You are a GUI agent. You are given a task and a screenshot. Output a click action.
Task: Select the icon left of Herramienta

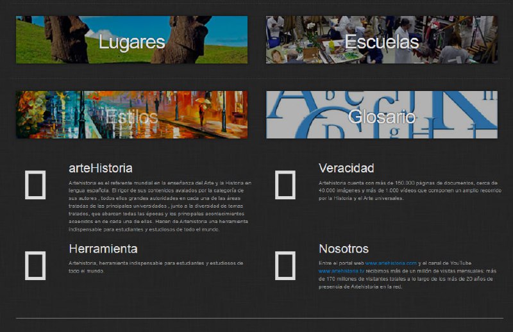click(35, 265)
